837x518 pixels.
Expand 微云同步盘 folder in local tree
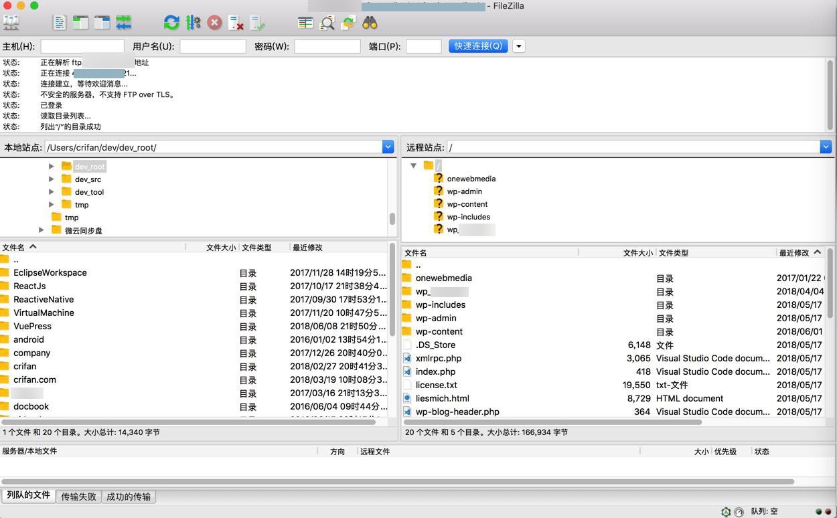click(42, 230)
